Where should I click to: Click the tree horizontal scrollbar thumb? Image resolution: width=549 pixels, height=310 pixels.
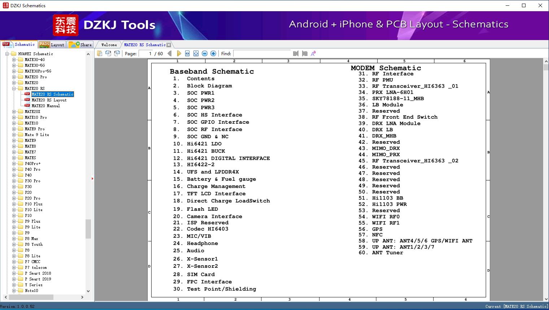pyautogui.click(x=31, y=297)
